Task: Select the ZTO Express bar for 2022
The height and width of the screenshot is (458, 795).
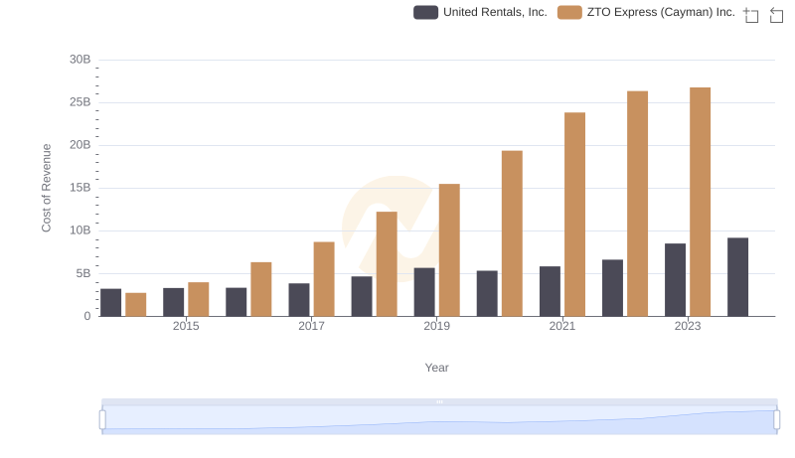Action: point(637,204)
